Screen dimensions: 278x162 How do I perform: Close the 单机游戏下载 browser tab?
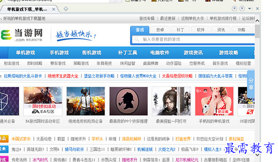[x=54, y=9]
